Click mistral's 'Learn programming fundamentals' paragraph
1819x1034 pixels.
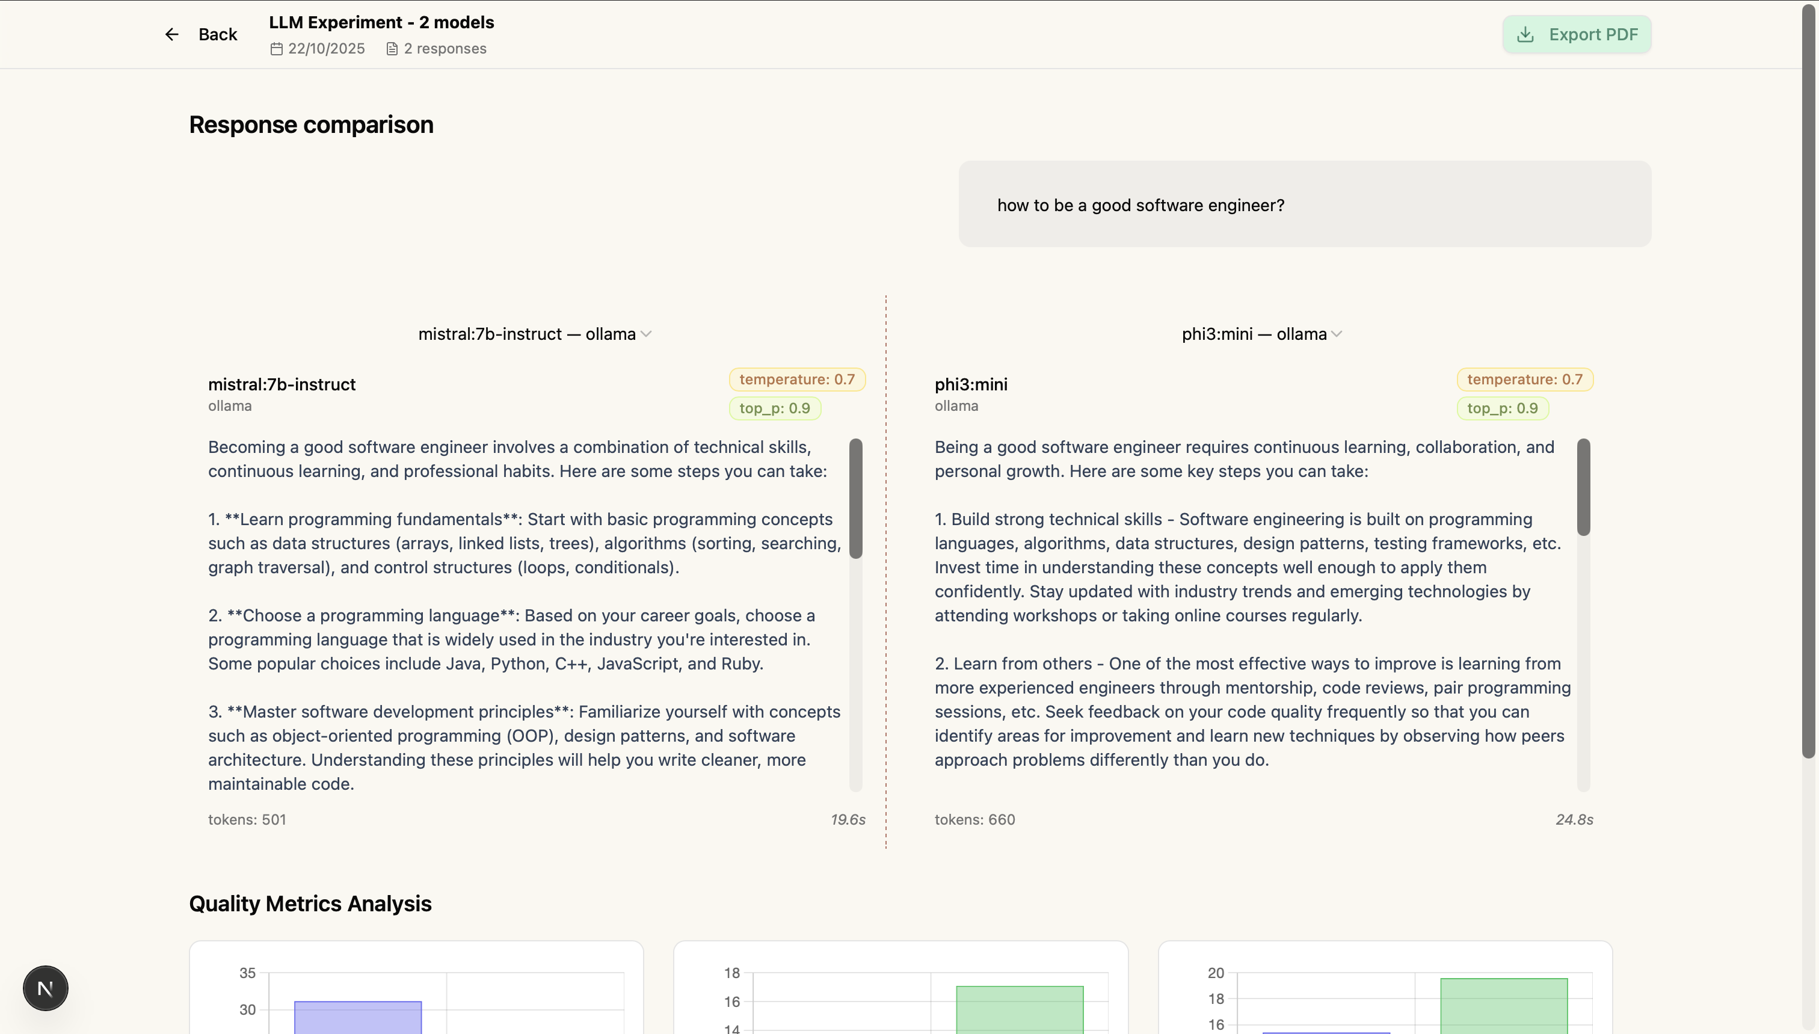coord(525,543)
